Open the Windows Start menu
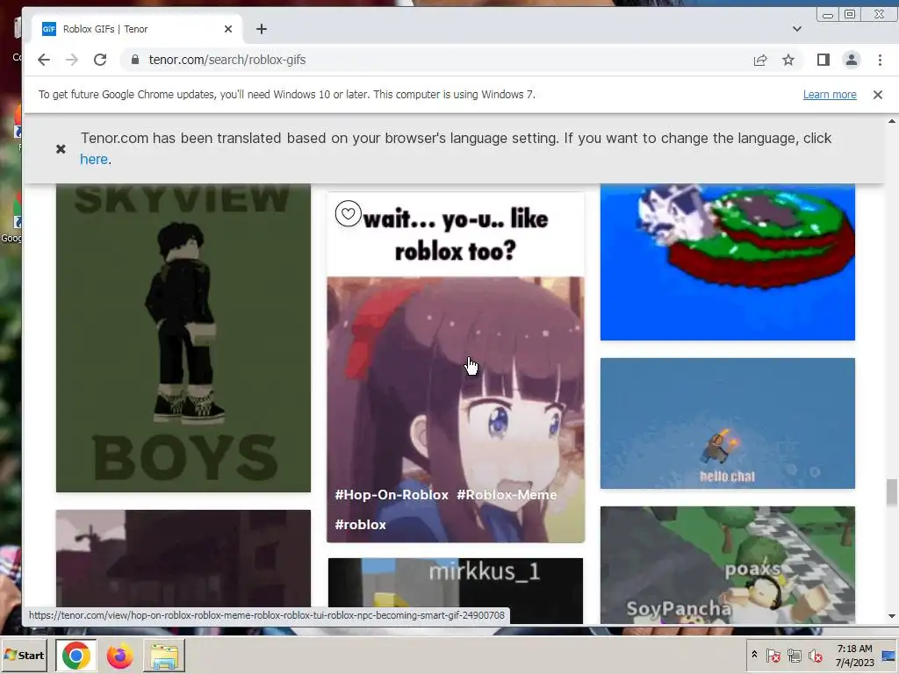Image resolution: width=899 pixels, height=674 pixels. click(x=24, y=655)
